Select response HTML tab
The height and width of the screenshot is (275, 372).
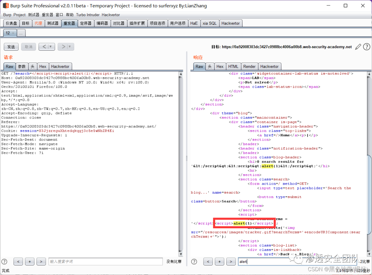click(x=233, y=67)
